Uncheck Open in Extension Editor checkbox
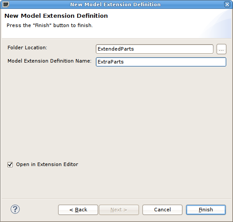Image resolution: width=233 pixels, height=222 pixels. (x=10, y=165)
